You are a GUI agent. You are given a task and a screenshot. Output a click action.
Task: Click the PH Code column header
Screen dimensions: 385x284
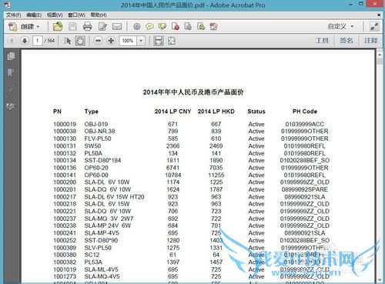pos(305,112)
